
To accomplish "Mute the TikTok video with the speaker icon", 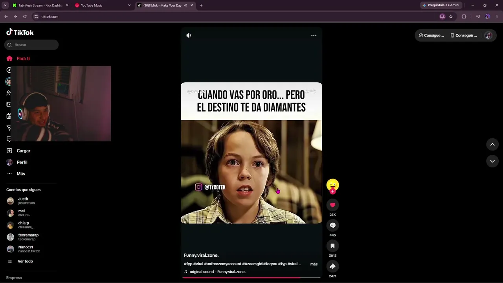I will point(189,35).
